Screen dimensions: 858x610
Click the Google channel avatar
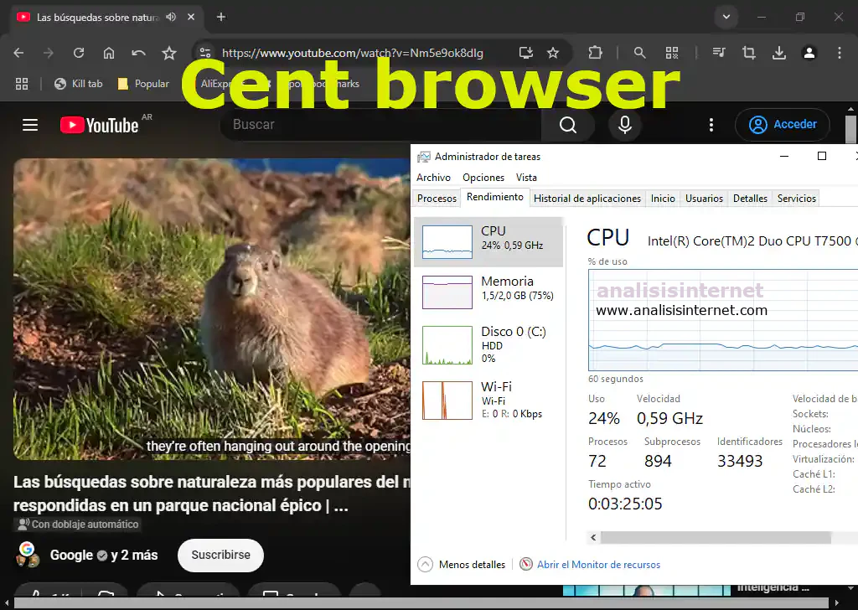click(x=28, y=554)
